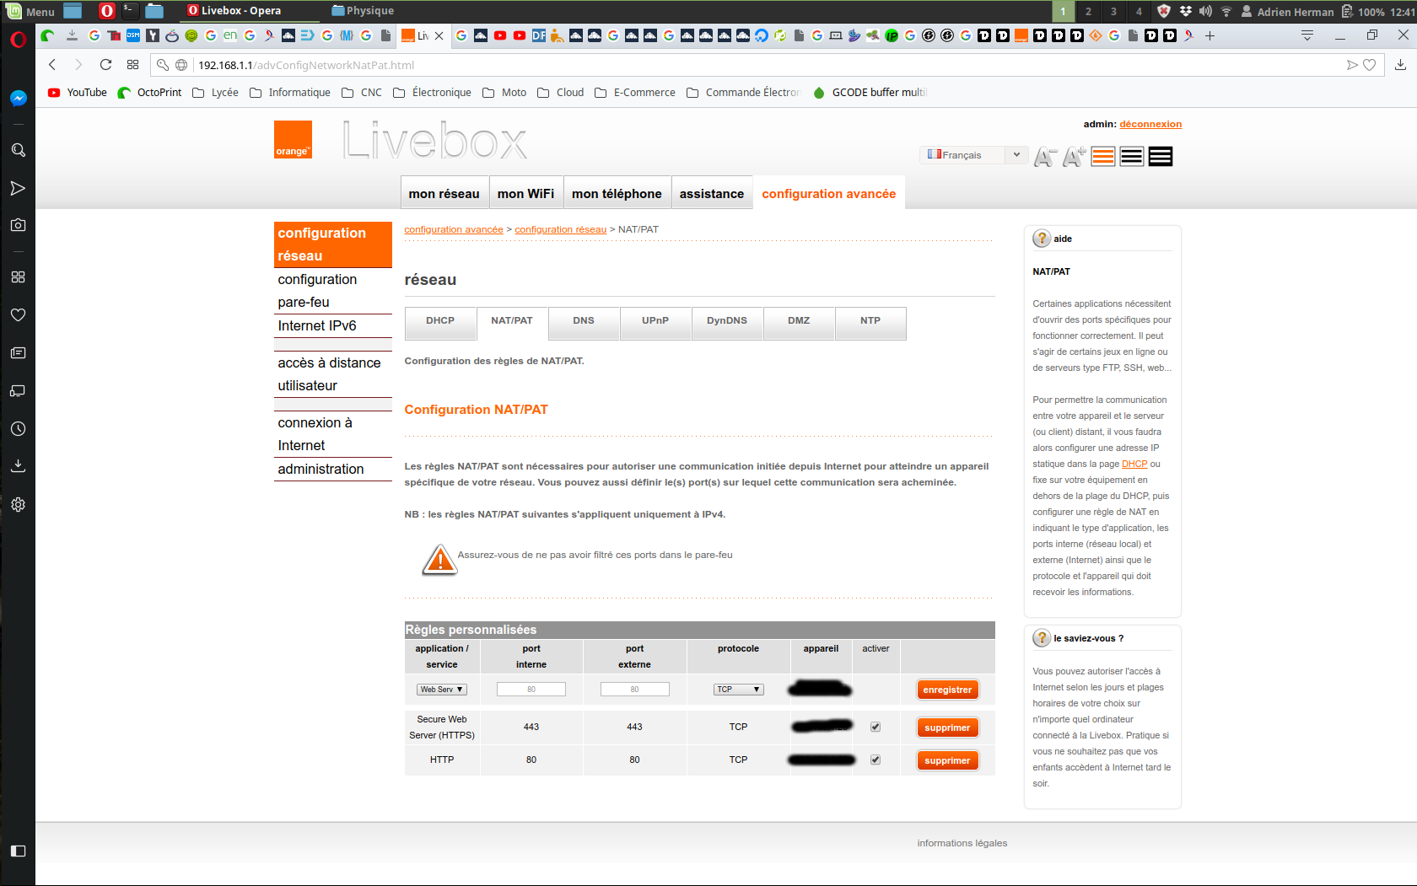Bookmark page with address bar heart

click(x=1370, y=65)
